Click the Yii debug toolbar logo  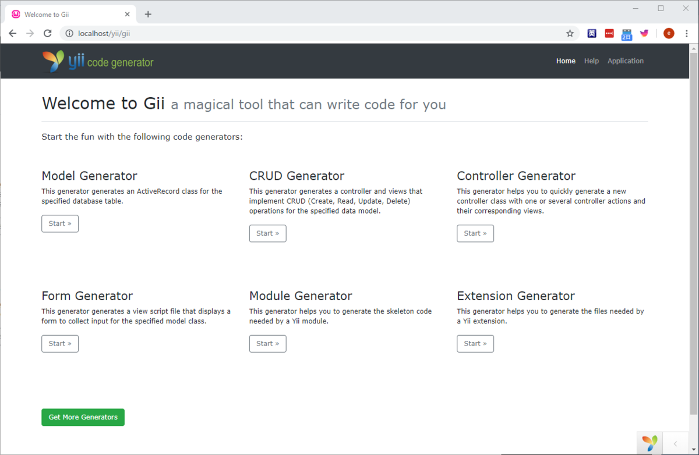[x=649, y=443]
